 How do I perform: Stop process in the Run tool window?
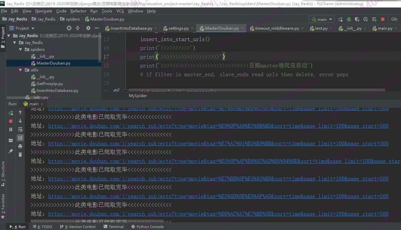[x=11, y=121]
